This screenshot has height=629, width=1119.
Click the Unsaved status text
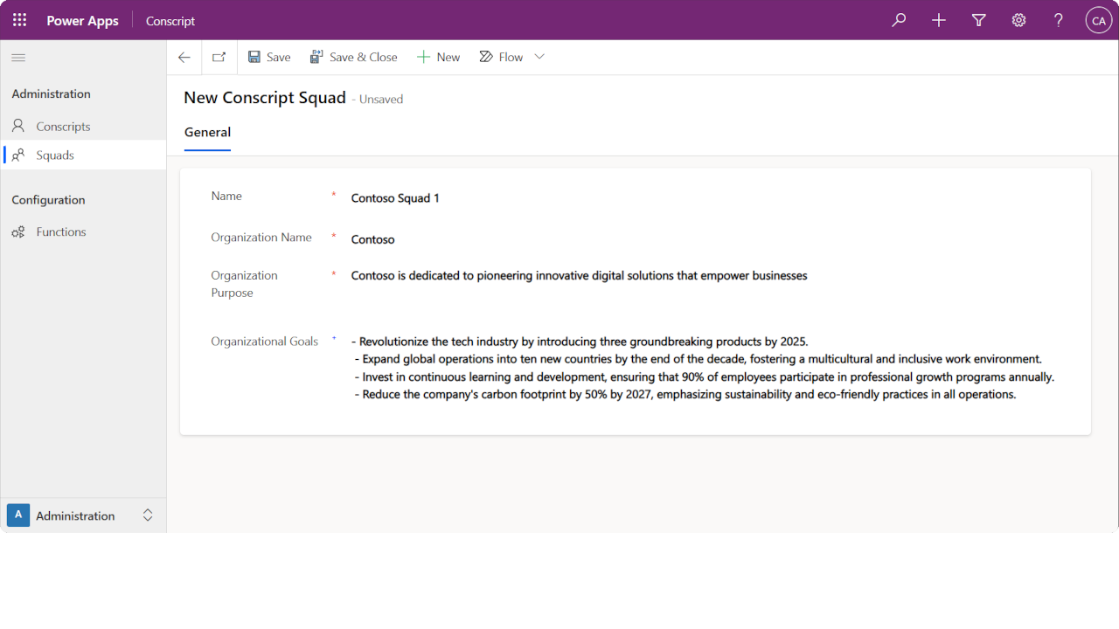tap(381, 100)
